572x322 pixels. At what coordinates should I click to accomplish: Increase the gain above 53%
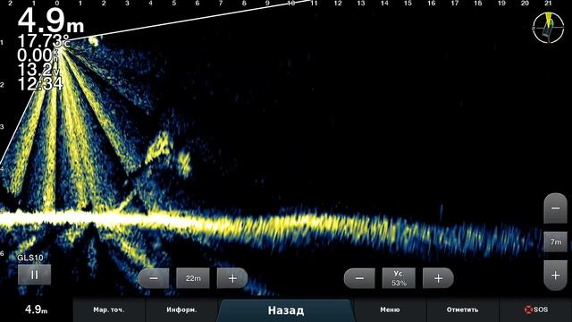click(438, 278)
